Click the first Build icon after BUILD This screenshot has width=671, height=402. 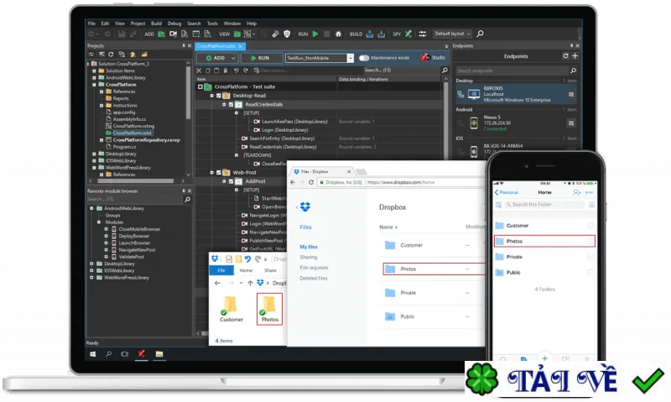tap(370, 34)
